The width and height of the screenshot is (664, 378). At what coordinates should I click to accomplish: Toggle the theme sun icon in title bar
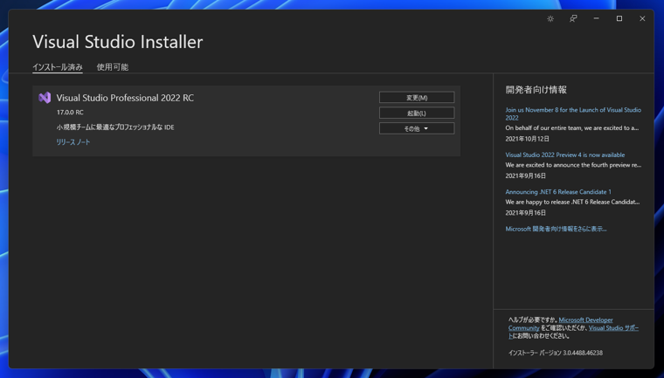pyautogui.click(x=550, y=18)
